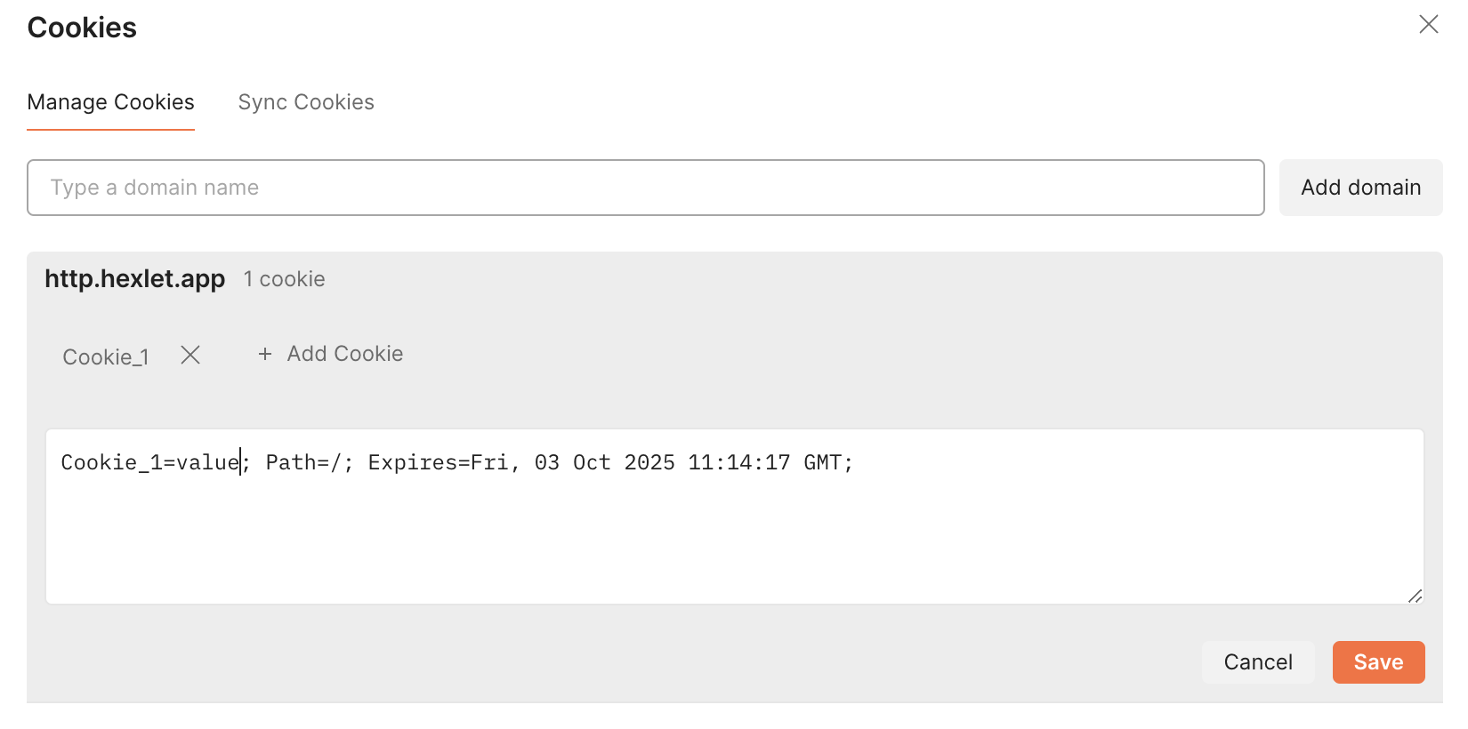The width and height of the screenshot is (1468, 729).
Task: Place cursor on GMT in cookie value
Action: 822,462
